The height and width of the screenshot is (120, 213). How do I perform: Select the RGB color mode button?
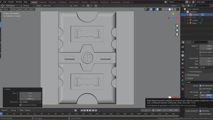click(209, 95)
